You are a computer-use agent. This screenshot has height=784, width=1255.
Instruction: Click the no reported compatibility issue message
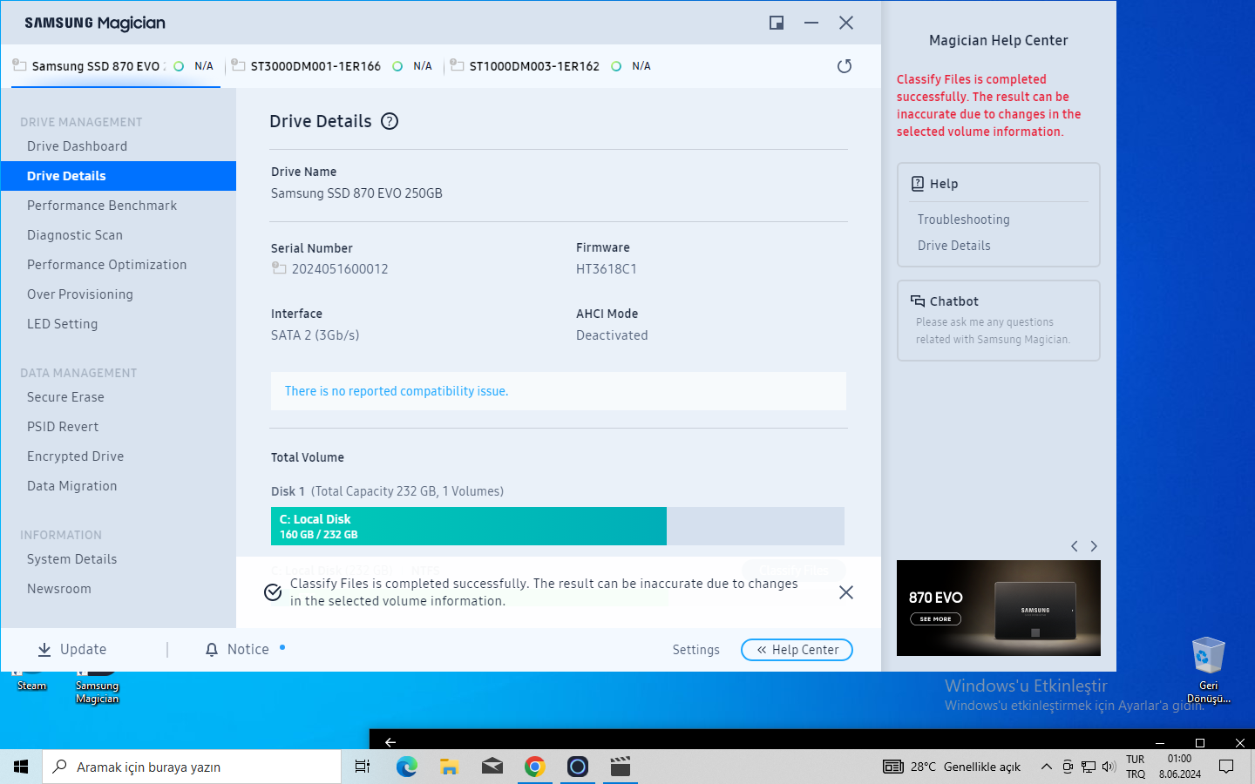397,391
